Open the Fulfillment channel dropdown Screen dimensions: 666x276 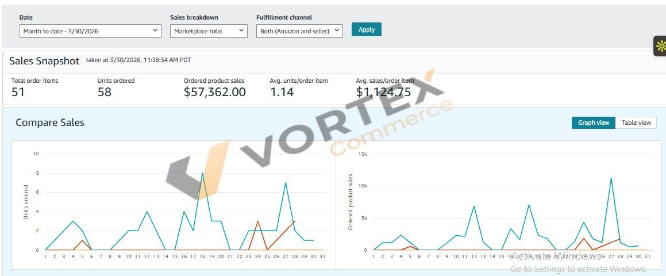click(299, 31)
